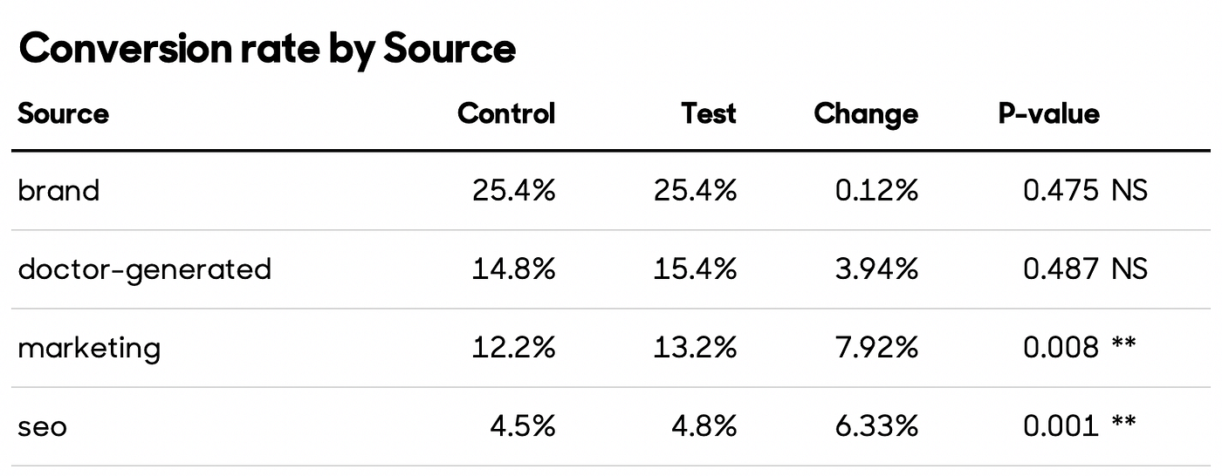Click seo p-value 0.001
The width and height of the screenshot is (1222, 476).
1061,426
